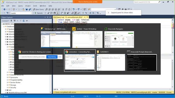Switch to the SQLQuery1.sql window thumbnail
The height and width of the screenshot is (98, 175).
coord(56,39)
